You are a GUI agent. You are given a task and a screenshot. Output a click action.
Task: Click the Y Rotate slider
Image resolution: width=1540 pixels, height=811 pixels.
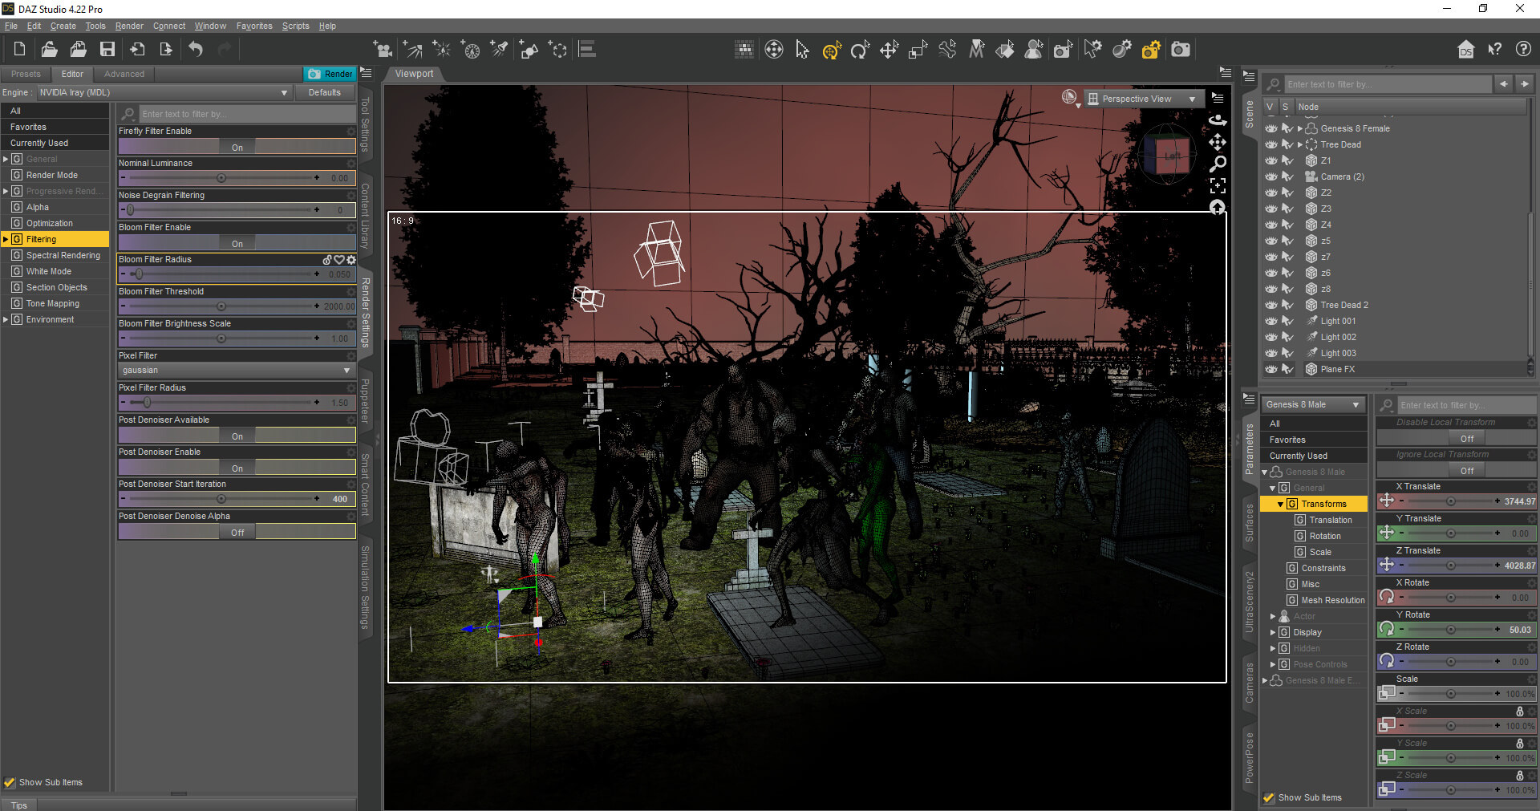[1449, 630]
